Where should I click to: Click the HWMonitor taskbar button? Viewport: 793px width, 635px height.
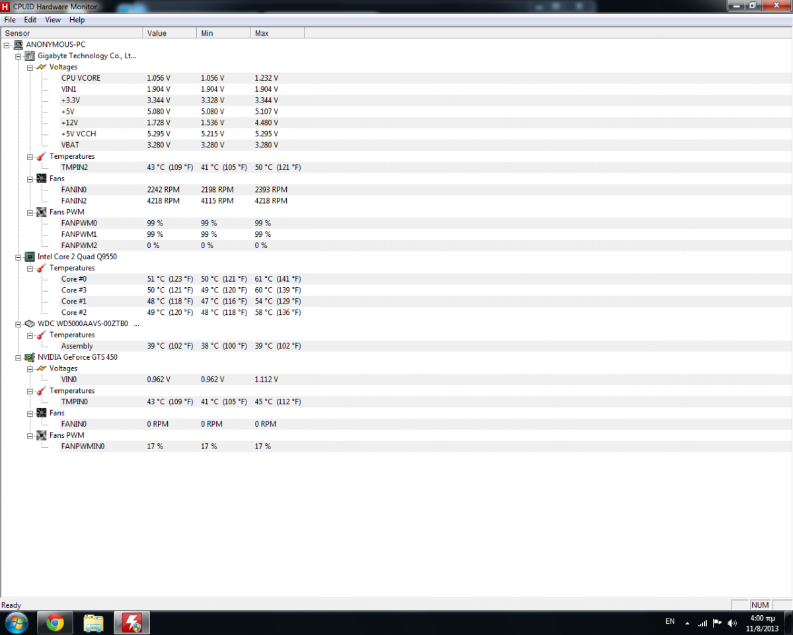point(132,622)
